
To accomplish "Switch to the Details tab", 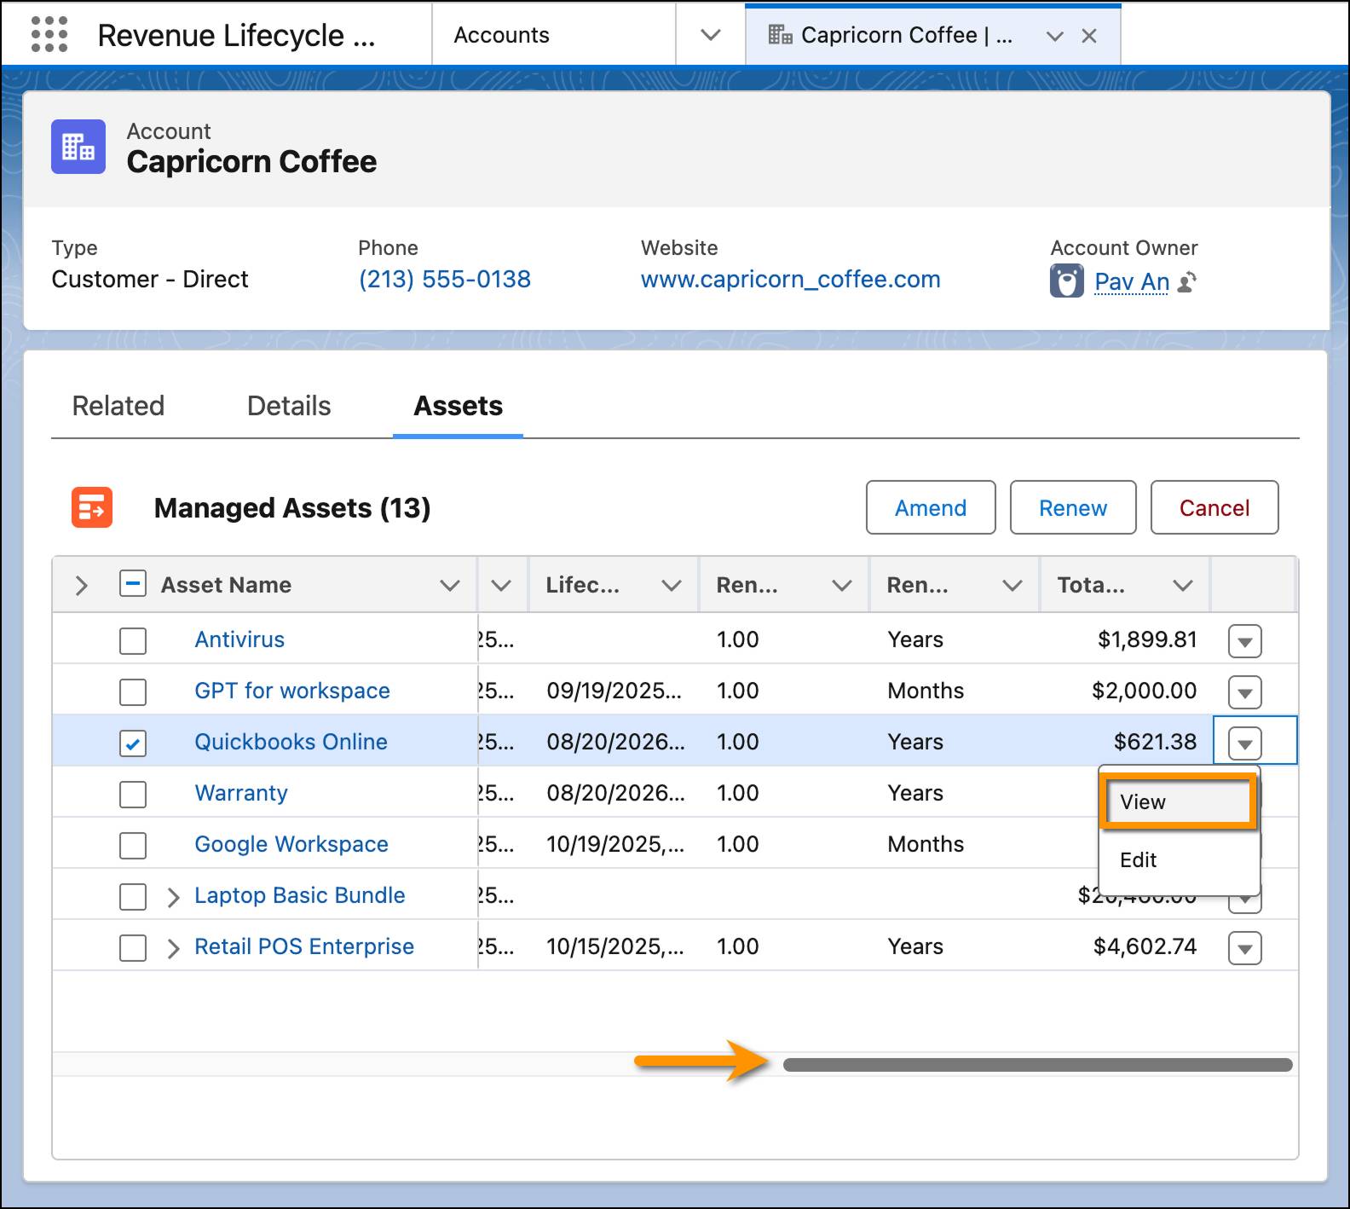I will (x=288, y=406).
